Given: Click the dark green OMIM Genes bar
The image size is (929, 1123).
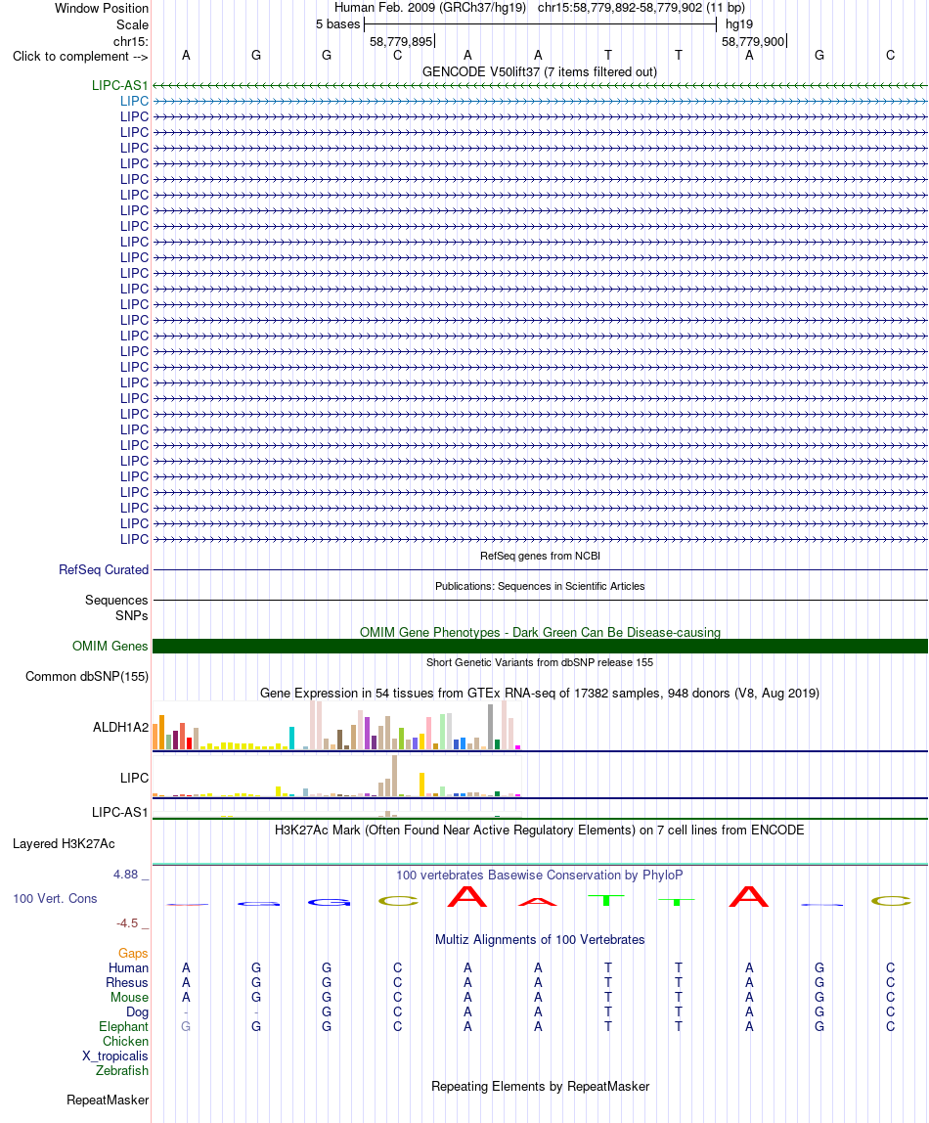Looking at the screenshot, I should pos(541,646).
